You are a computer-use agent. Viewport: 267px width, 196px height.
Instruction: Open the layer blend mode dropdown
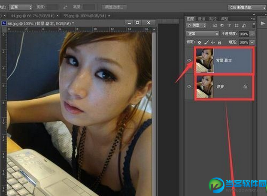pyautogui.click(x=202, y=34)
